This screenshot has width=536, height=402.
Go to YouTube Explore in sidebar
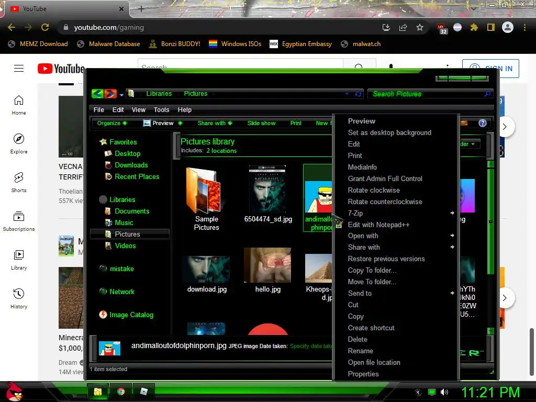[19, 143]
